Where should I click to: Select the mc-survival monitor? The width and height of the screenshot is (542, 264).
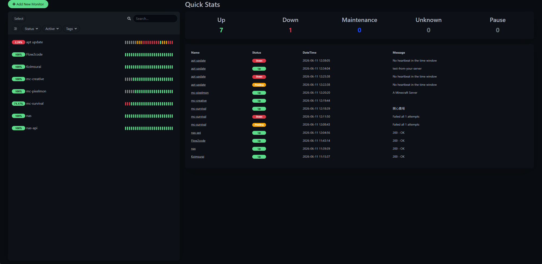coord(94,103)
